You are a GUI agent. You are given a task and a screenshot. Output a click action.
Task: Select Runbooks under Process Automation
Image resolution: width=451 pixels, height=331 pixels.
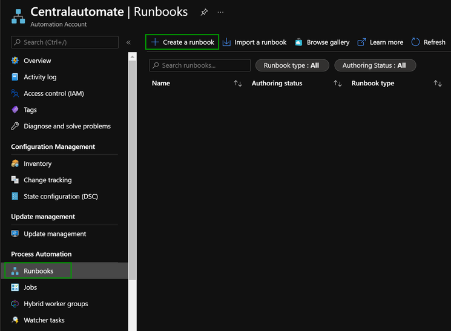(x=38, y=271)
